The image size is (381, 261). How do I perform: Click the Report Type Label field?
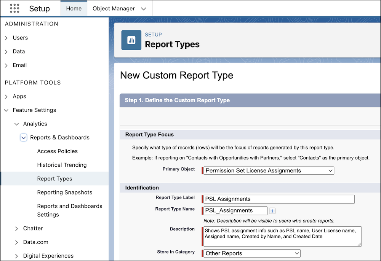[x=279, y=199]
